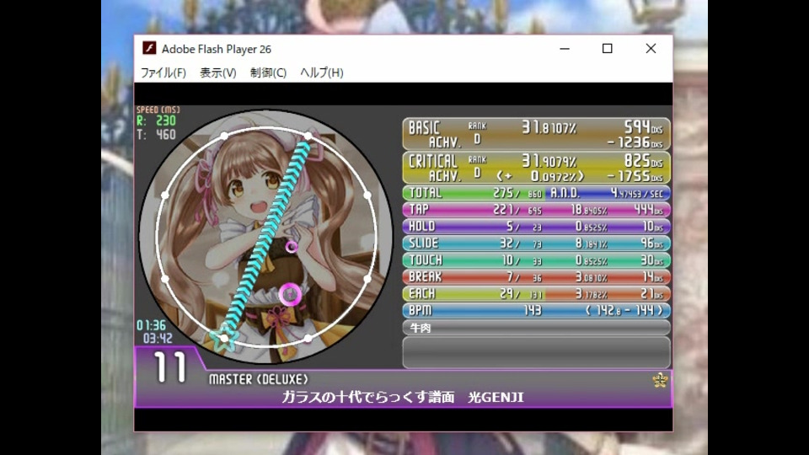Click the T: 460 speed value

pos(157,135)
